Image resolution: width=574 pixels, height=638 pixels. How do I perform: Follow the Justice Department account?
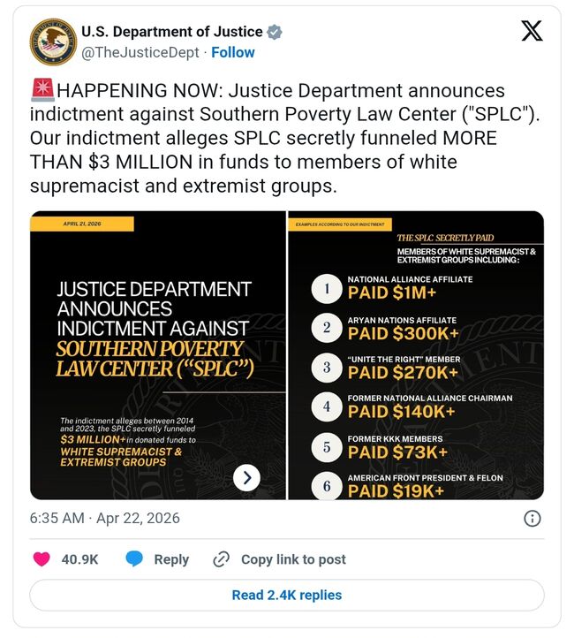[x=233, y=53]
